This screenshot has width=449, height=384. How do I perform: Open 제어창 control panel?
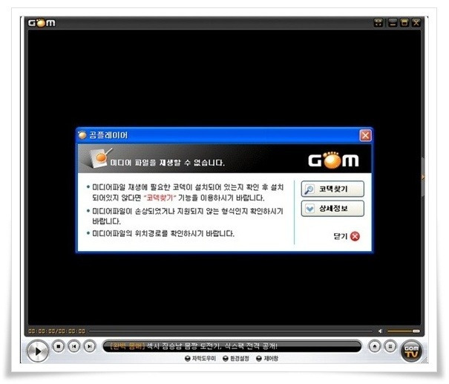[267, 359]
